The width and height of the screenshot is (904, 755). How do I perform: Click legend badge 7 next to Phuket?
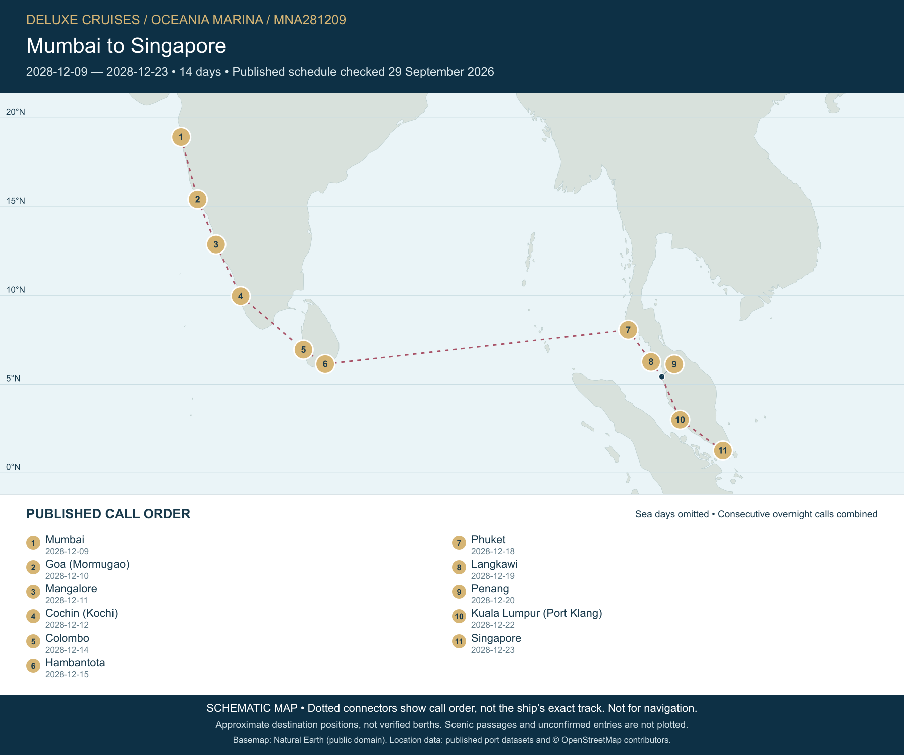[459, 543]
